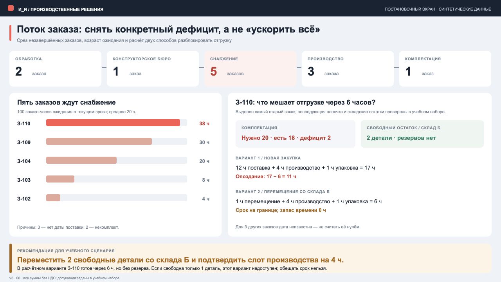Click 'РЕКОМЕНДАЦИЯ ДЛЯ УЧЕБНОГО СЦЕНАРИЯ' label
The width and height of the screenshot is (501, 282).
[x=66, y=251]
